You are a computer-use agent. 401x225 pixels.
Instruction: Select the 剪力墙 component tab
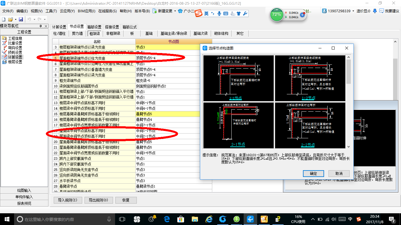(x=77, y=34)
